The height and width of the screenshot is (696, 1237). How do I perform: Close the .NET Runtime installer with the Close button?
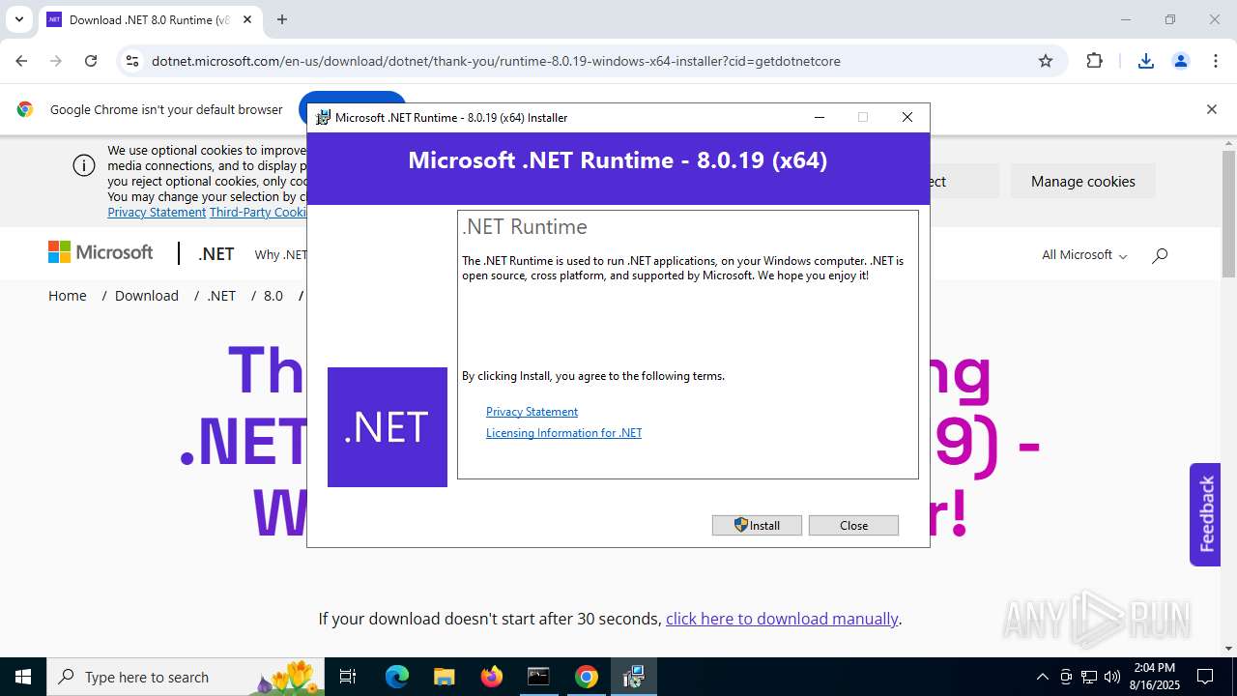pyautogui.click(x=853, y=525)
